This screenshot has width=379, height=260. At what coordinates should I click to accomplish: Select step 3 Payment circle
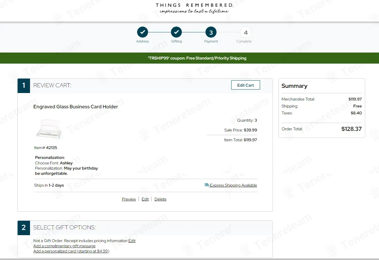pyautogui.click(x=211, y=32)
